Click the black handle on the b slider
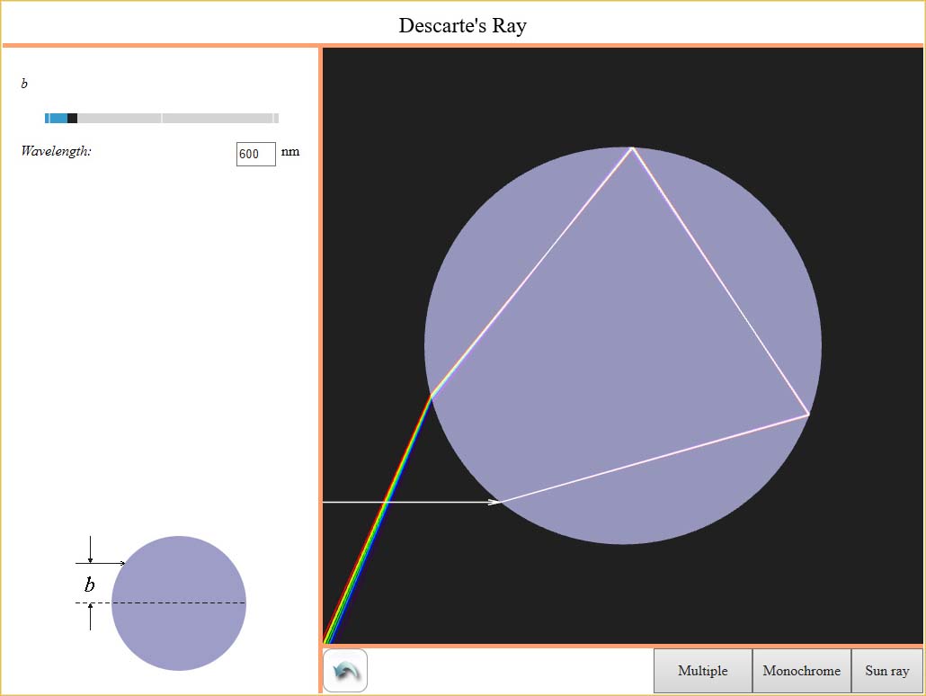The height and width of the screenshot is (696, 926). (x=72, y=118)
